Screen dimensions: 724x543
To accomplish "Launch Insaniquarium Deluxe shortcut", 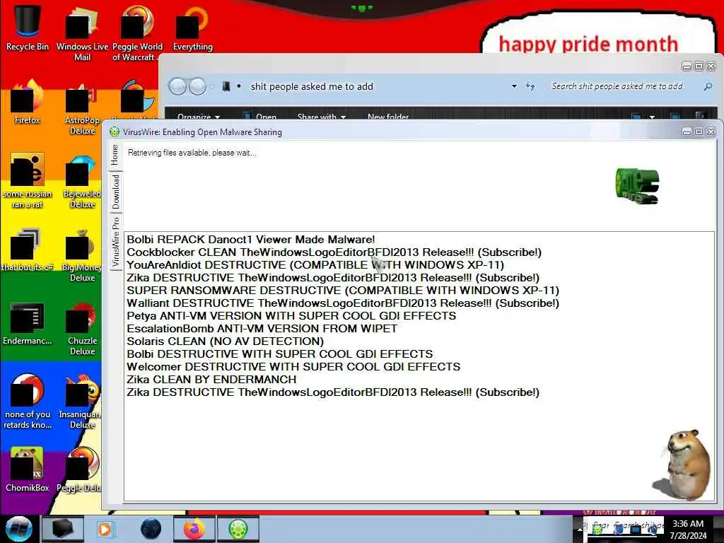I will (81, 402).
